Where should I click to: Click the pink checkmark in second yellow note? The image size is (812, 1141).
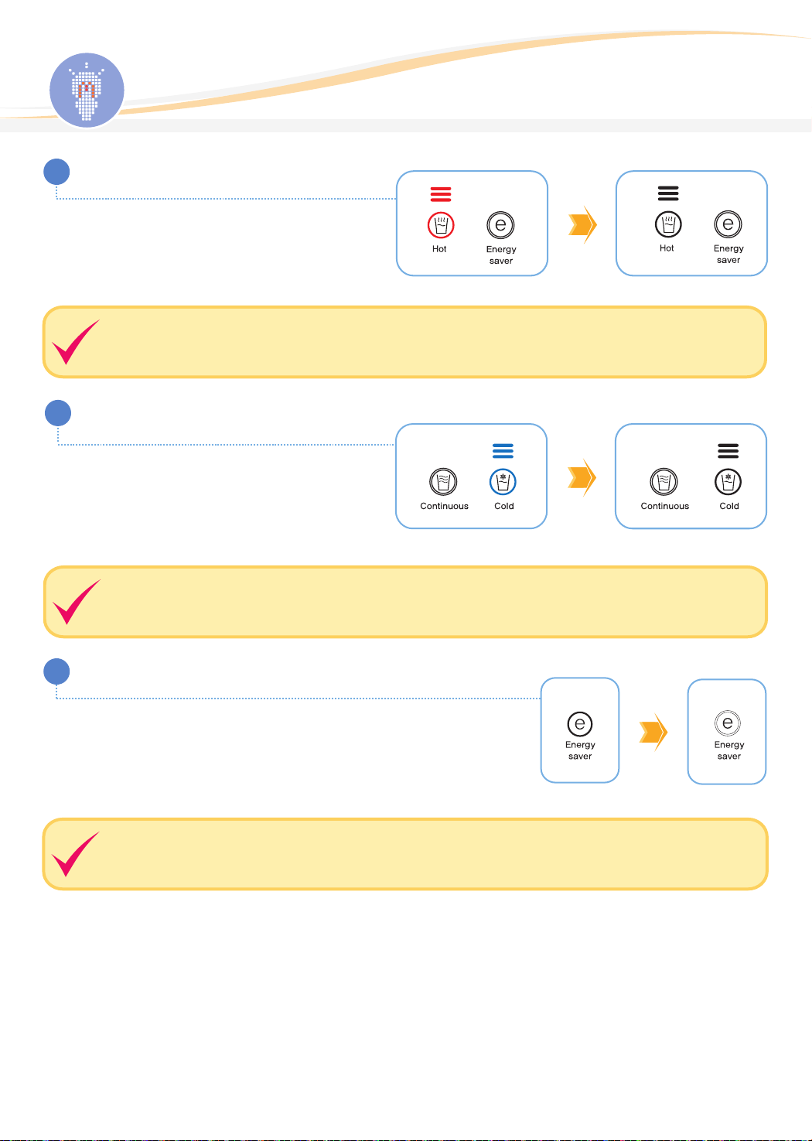point(76,602)
